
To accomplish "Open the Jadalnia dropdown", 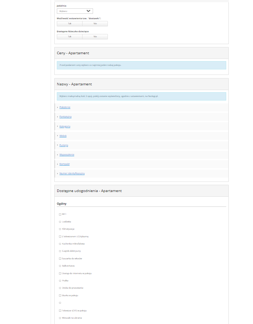I will 75,11.
